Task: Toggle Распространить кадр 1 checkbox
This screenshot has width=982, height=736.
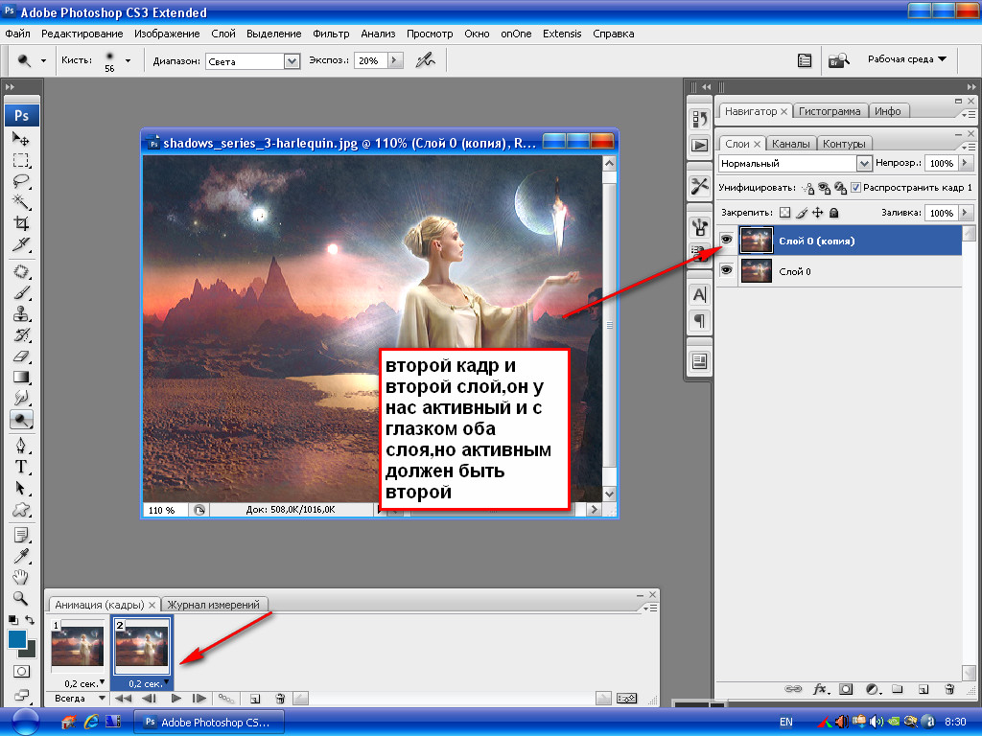Action: [855, 187]
